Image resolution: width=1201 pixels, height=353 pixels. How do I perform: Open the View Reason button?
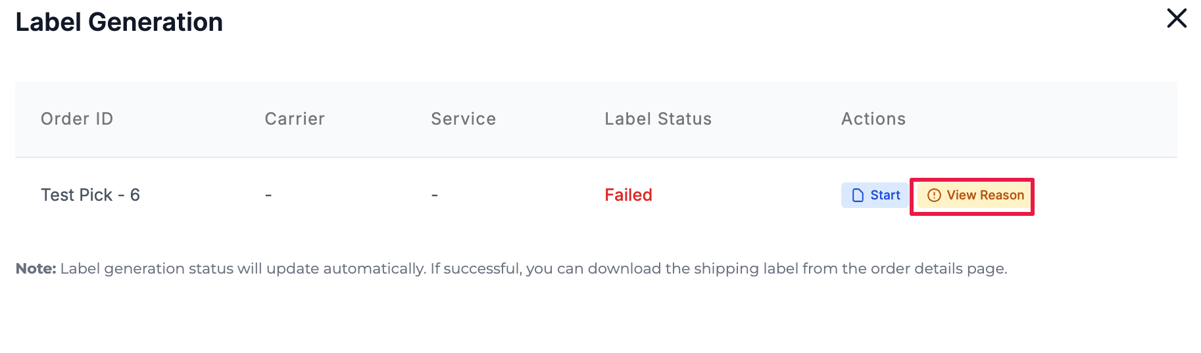tap(975, 196)
